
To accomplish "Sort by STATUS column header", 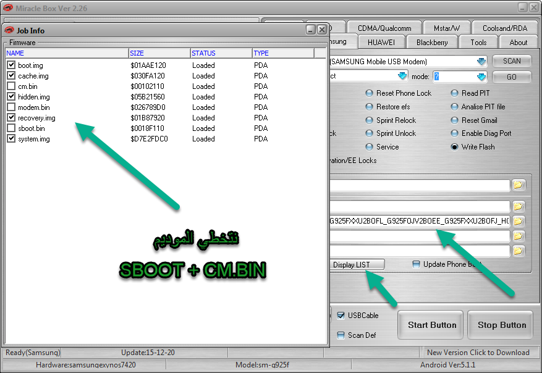I will click(x=221, y=53).
